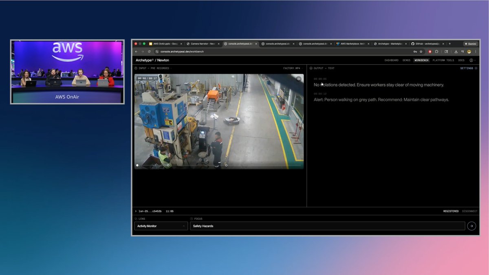489x275 pixels.
Task: Click the site info icon in address bar
Action: coord(157,52)
